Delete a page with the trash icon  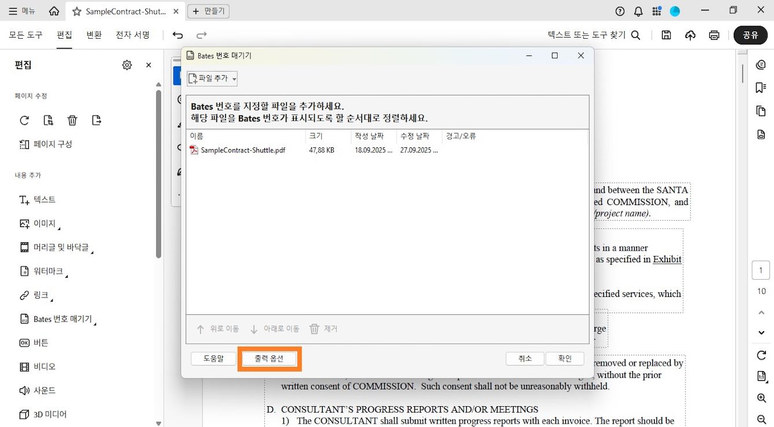[x=72, y=120]
